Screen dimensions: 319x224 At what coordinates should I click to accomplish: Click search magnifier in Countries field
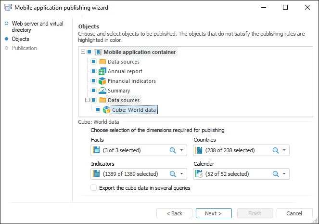[276, 150]
